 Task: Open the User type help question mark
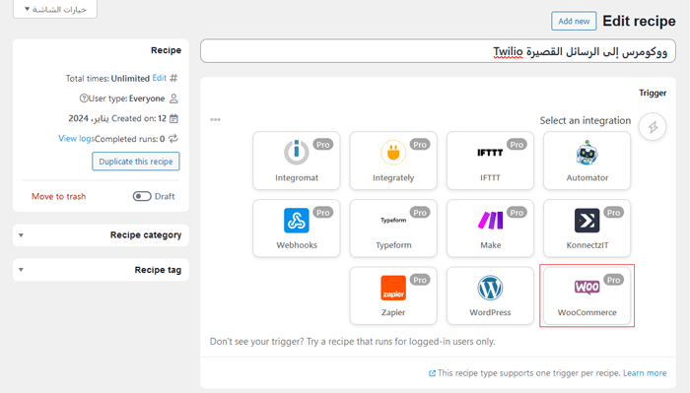(x=84, y=98)
